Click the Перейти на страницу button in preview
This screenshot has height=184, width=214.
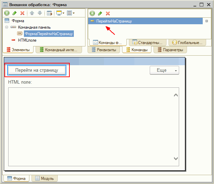(37, 70)
